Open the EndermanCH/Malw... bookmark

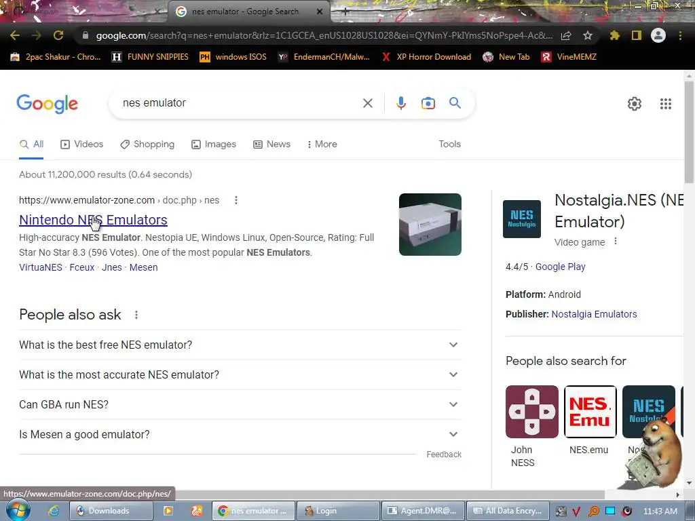click(324, 57)
